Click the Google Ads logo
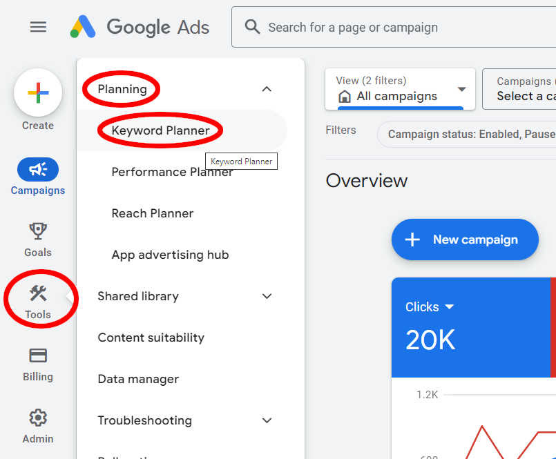This screenshot has width=556, height=459. point(140,27)
